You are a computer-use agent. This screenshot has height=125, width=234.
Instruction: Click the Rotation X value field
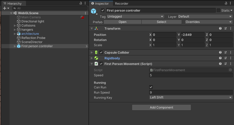pyautogui.click(x=164, y=40)
